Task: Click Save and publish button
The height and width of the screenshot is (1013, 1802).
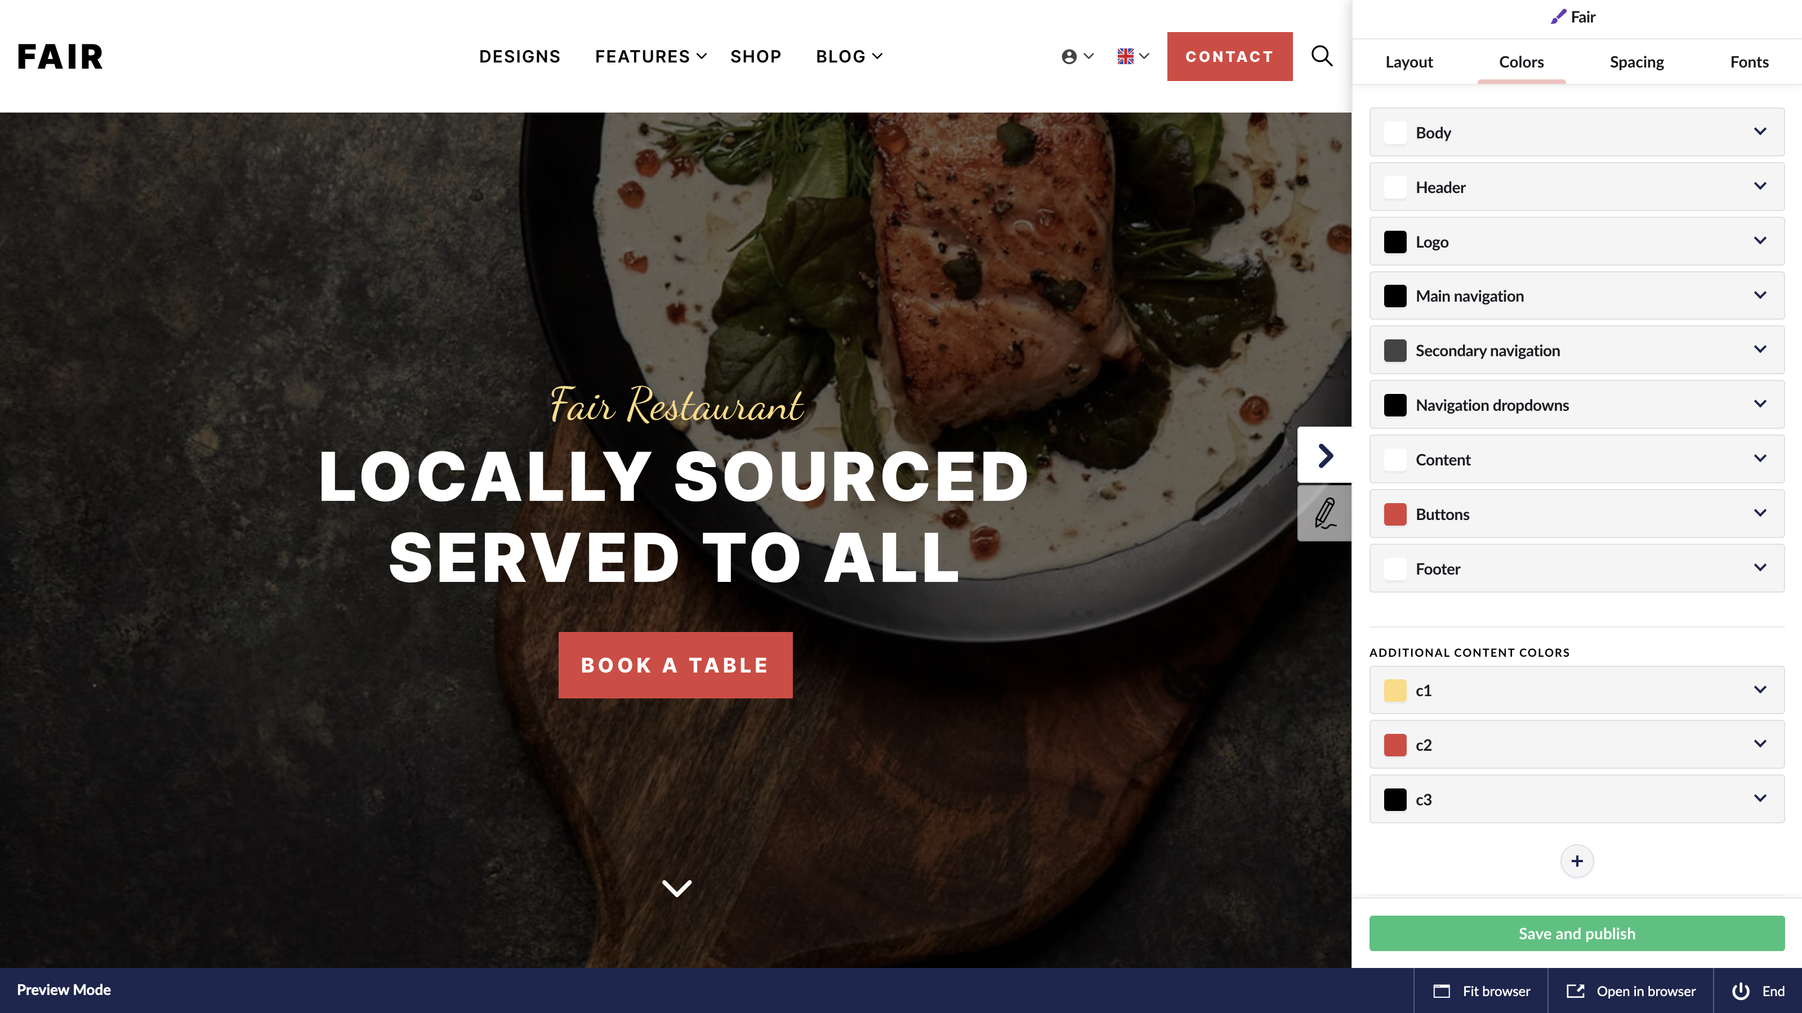Action: (1577, 933)
